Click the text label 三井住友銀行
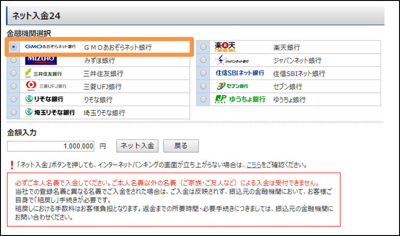Screen dimensions: 400x236 104,73
